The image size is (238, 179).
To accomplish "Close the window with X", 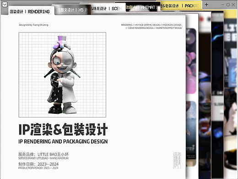I will coord(233,5).
